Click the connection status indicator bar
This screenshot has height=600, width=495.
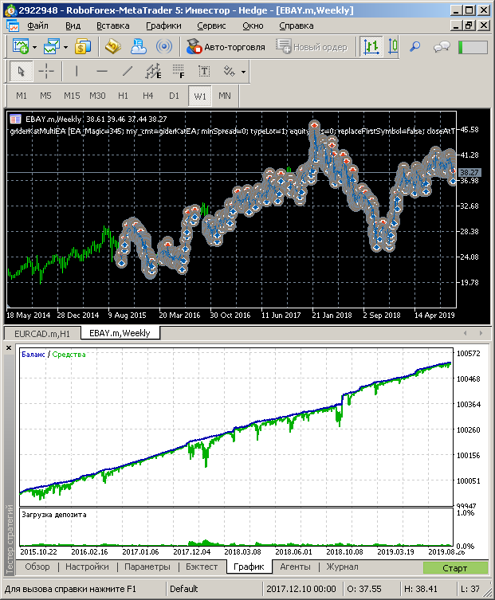[473, 47]
